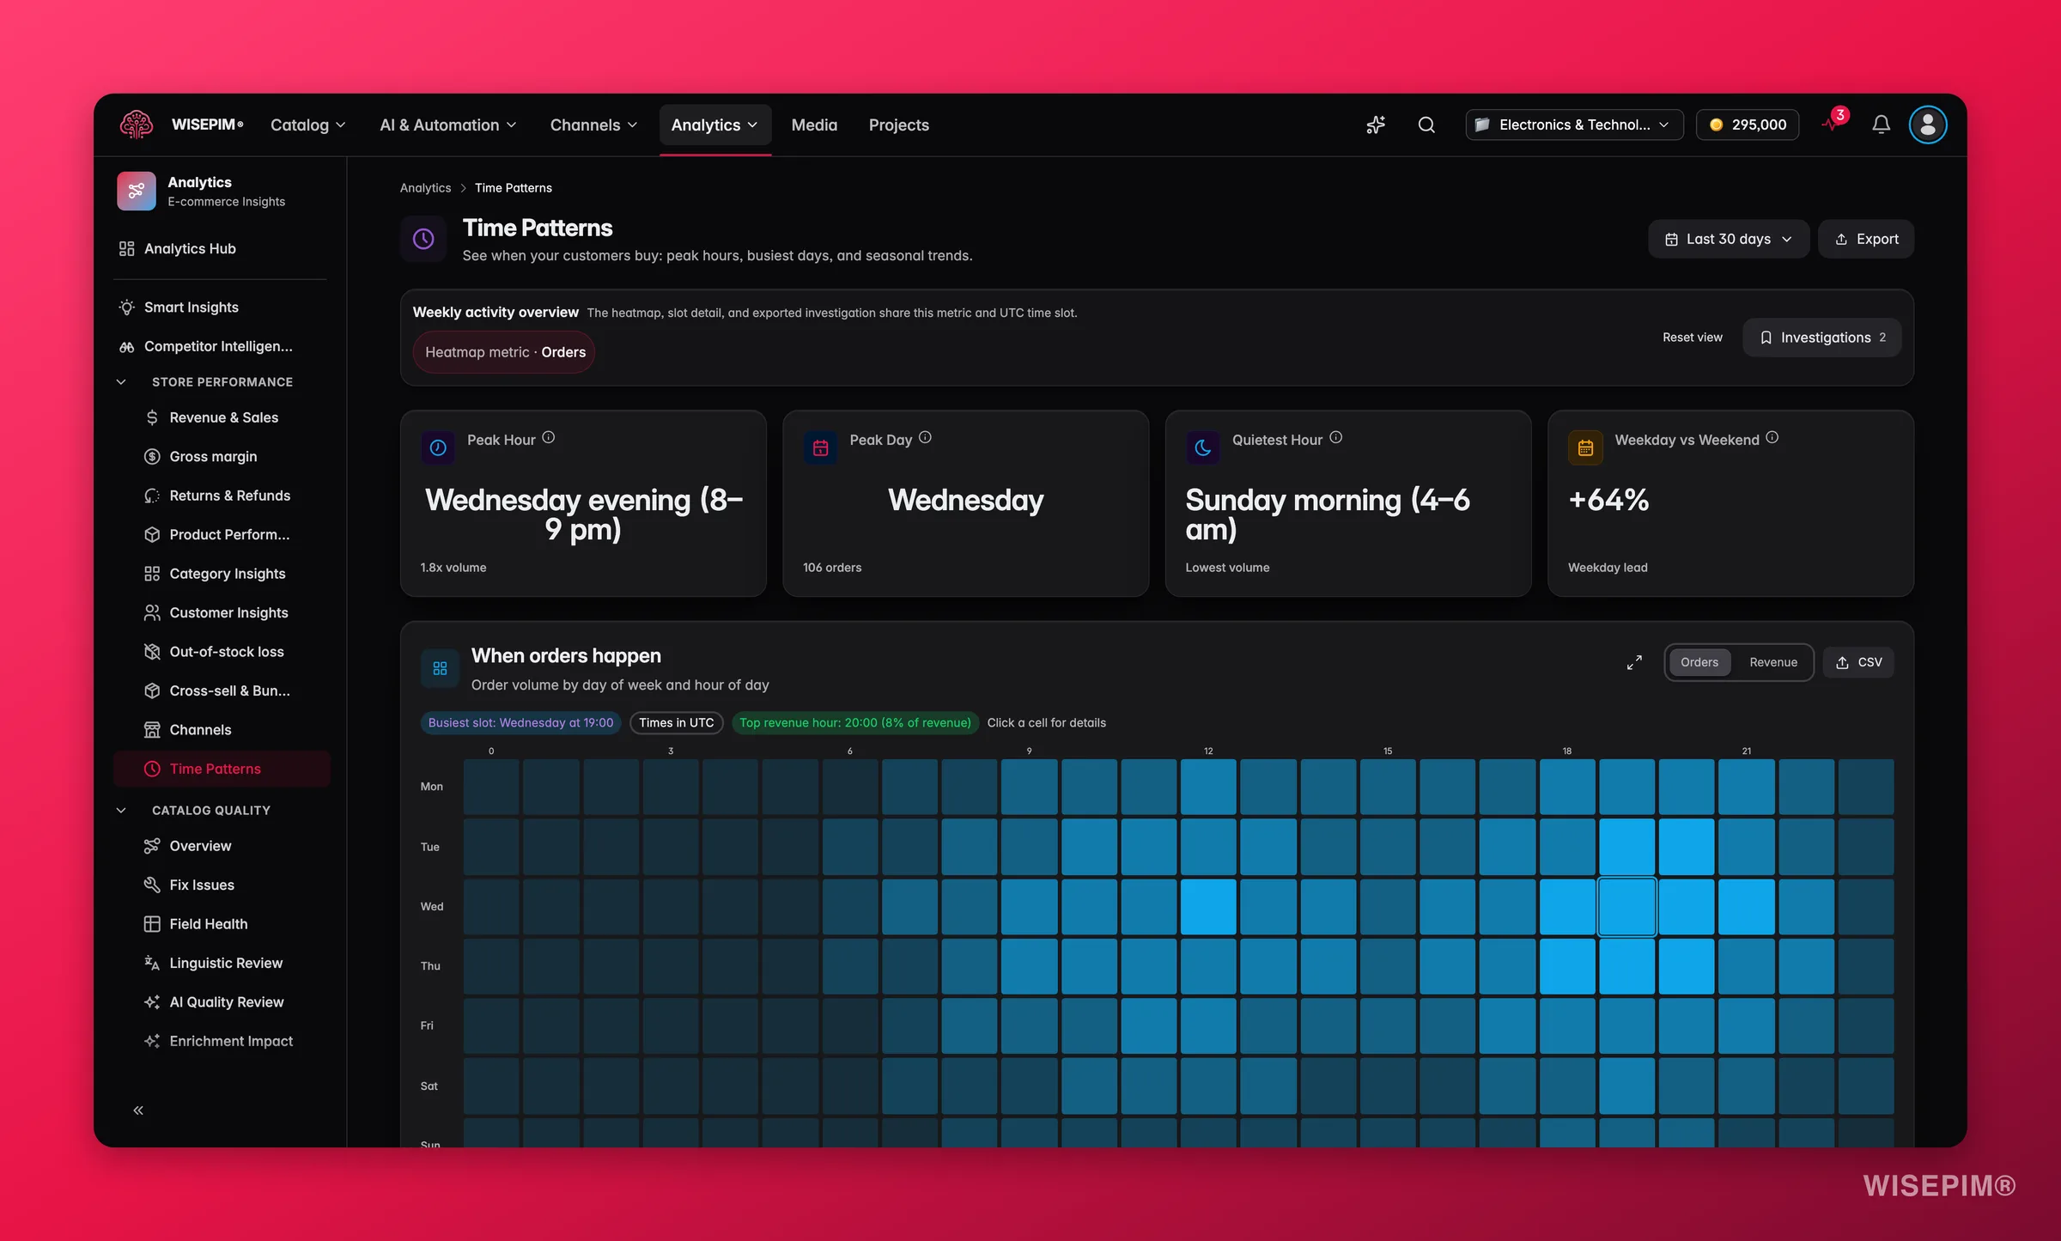Go to the Projects tab
2061x1241 pixels.
click(x=898, y=125)
